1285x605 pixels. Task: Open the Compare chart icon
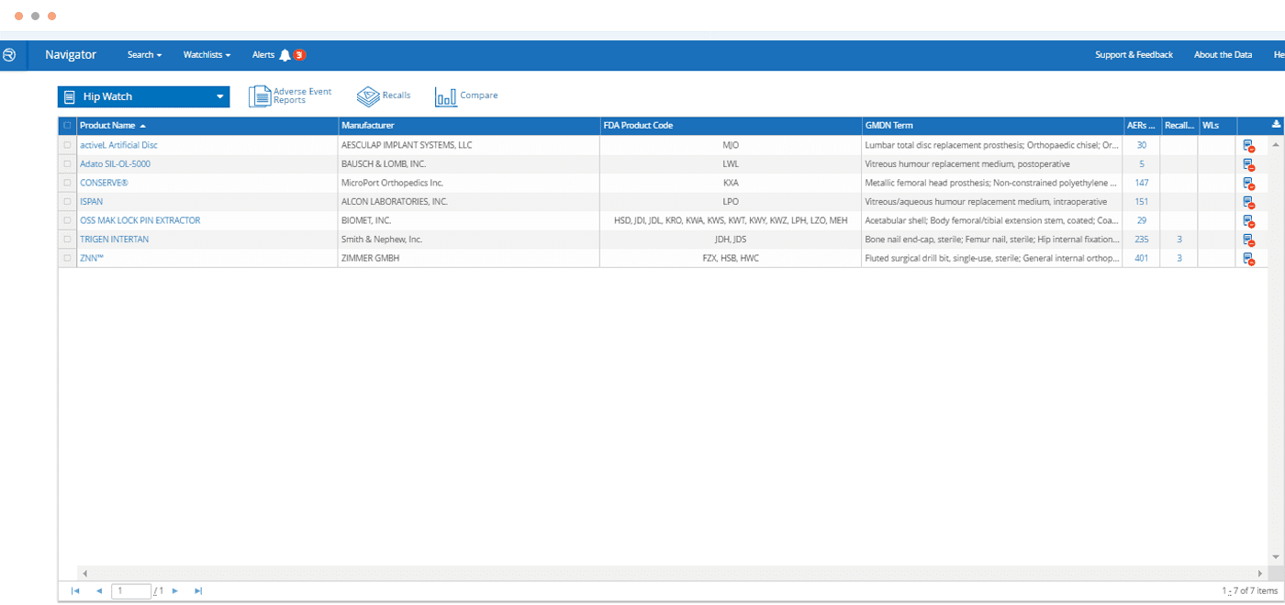coord(446,96)
